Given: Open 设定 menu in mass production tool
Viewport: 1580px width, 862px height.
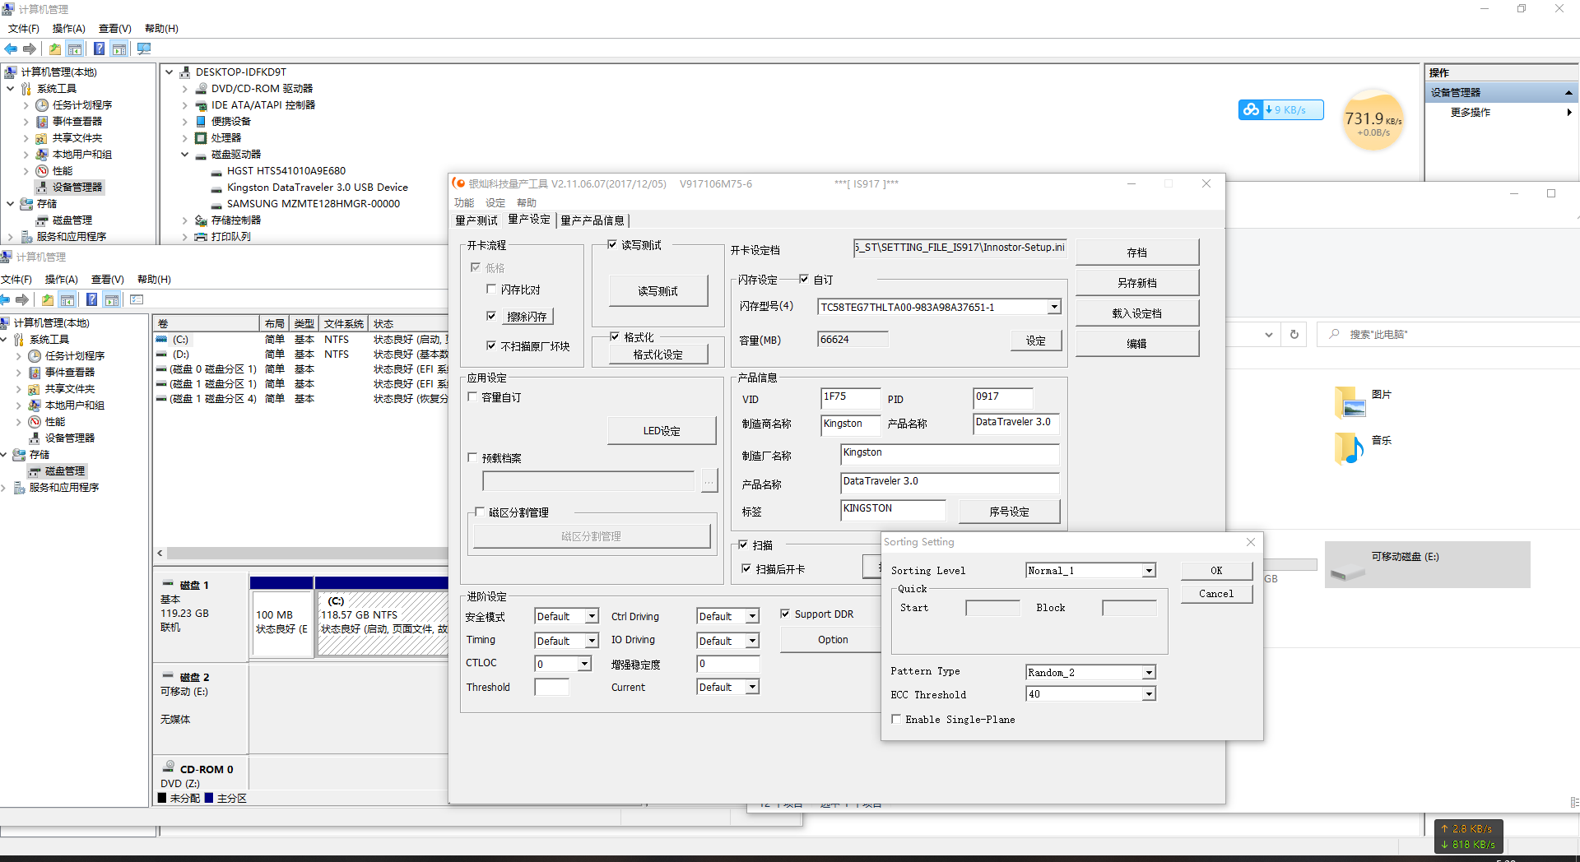Looking at the screenshot, I should (495, 203).
